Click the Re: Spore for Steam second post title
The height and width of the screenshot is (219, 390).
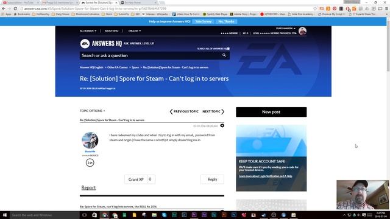[x=118, y=207]
